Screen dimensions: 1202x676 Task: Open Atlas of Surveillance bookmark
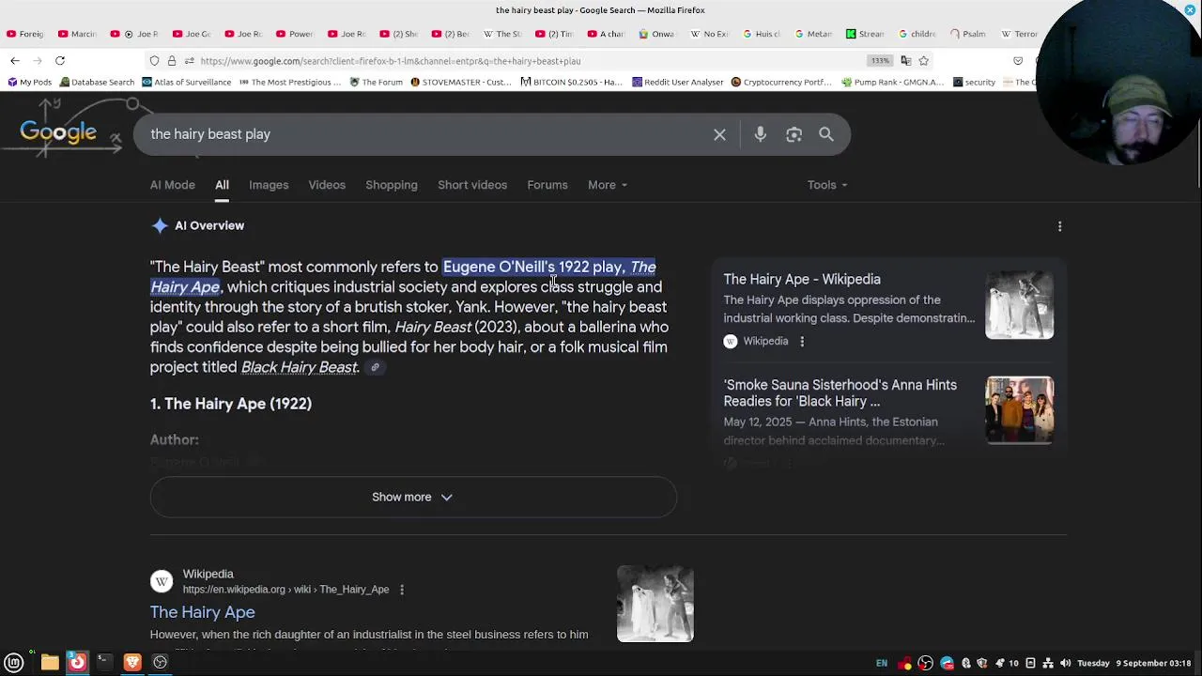pyautogui.click(x=187, y=83)
